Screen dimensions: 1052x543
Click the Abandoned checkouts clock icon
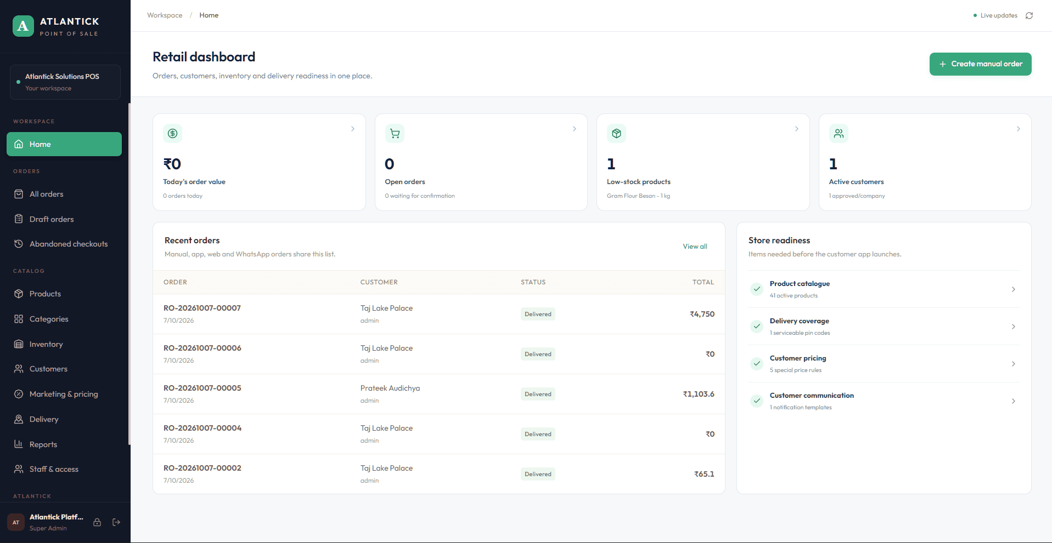(19, 244)
